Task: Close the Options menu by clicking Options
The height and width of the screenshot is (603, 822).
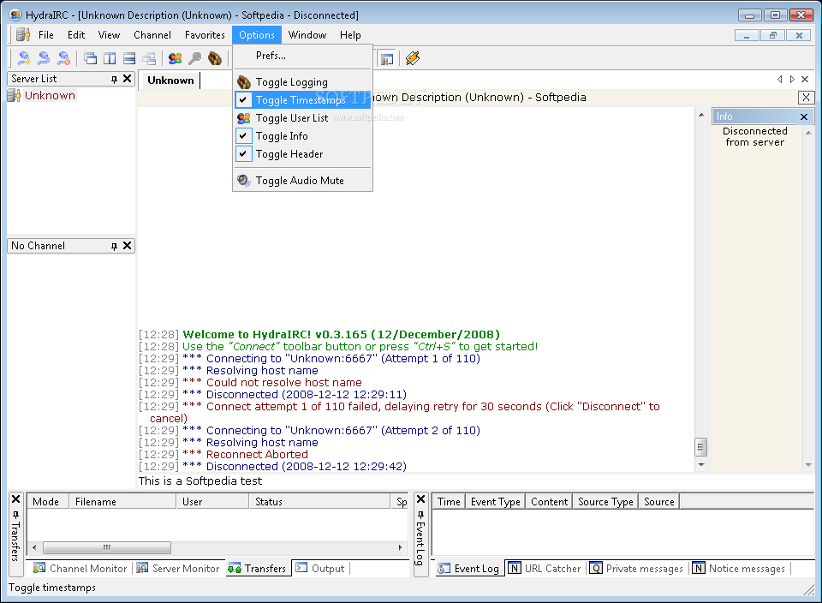Action: 257,35
